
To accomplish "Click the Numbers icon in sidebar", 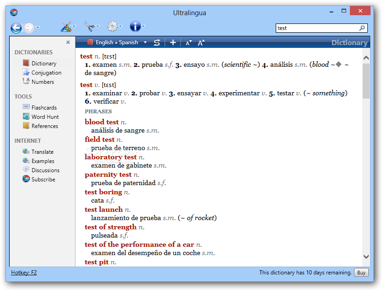I will click(26, 81).
